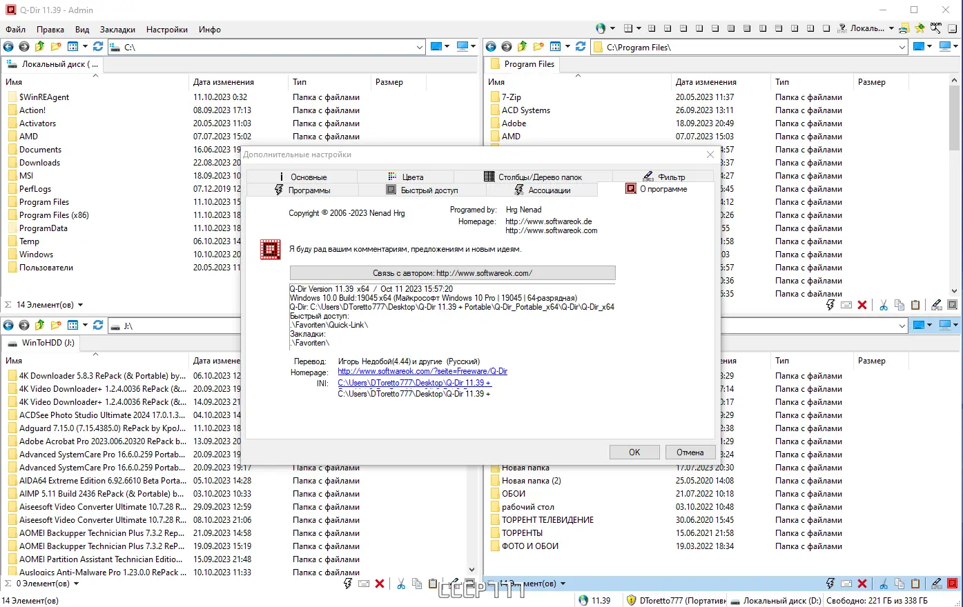Create a new folder in the C:\ pane
Image resolution: width=963 pixels, height=607 pixels.
coord(56,47)
